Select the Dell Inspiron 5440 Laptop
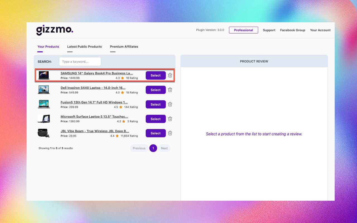Viewport: 357px width, 223px height. pos(156,90)
